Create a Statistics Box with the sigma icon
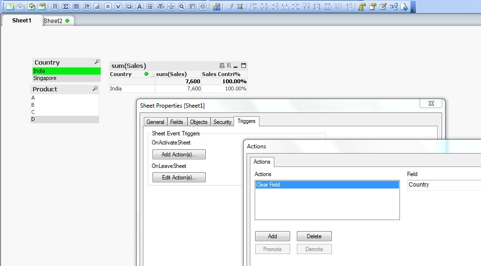 [66, 6]
